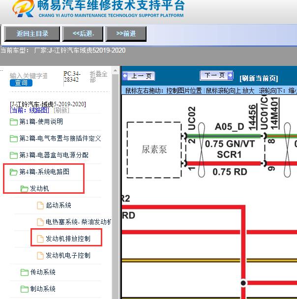The width and height of the screenshot is (297, 299).
Task: Focus the 输入关键字查 keyword input field
Action: tap(29, 76)
